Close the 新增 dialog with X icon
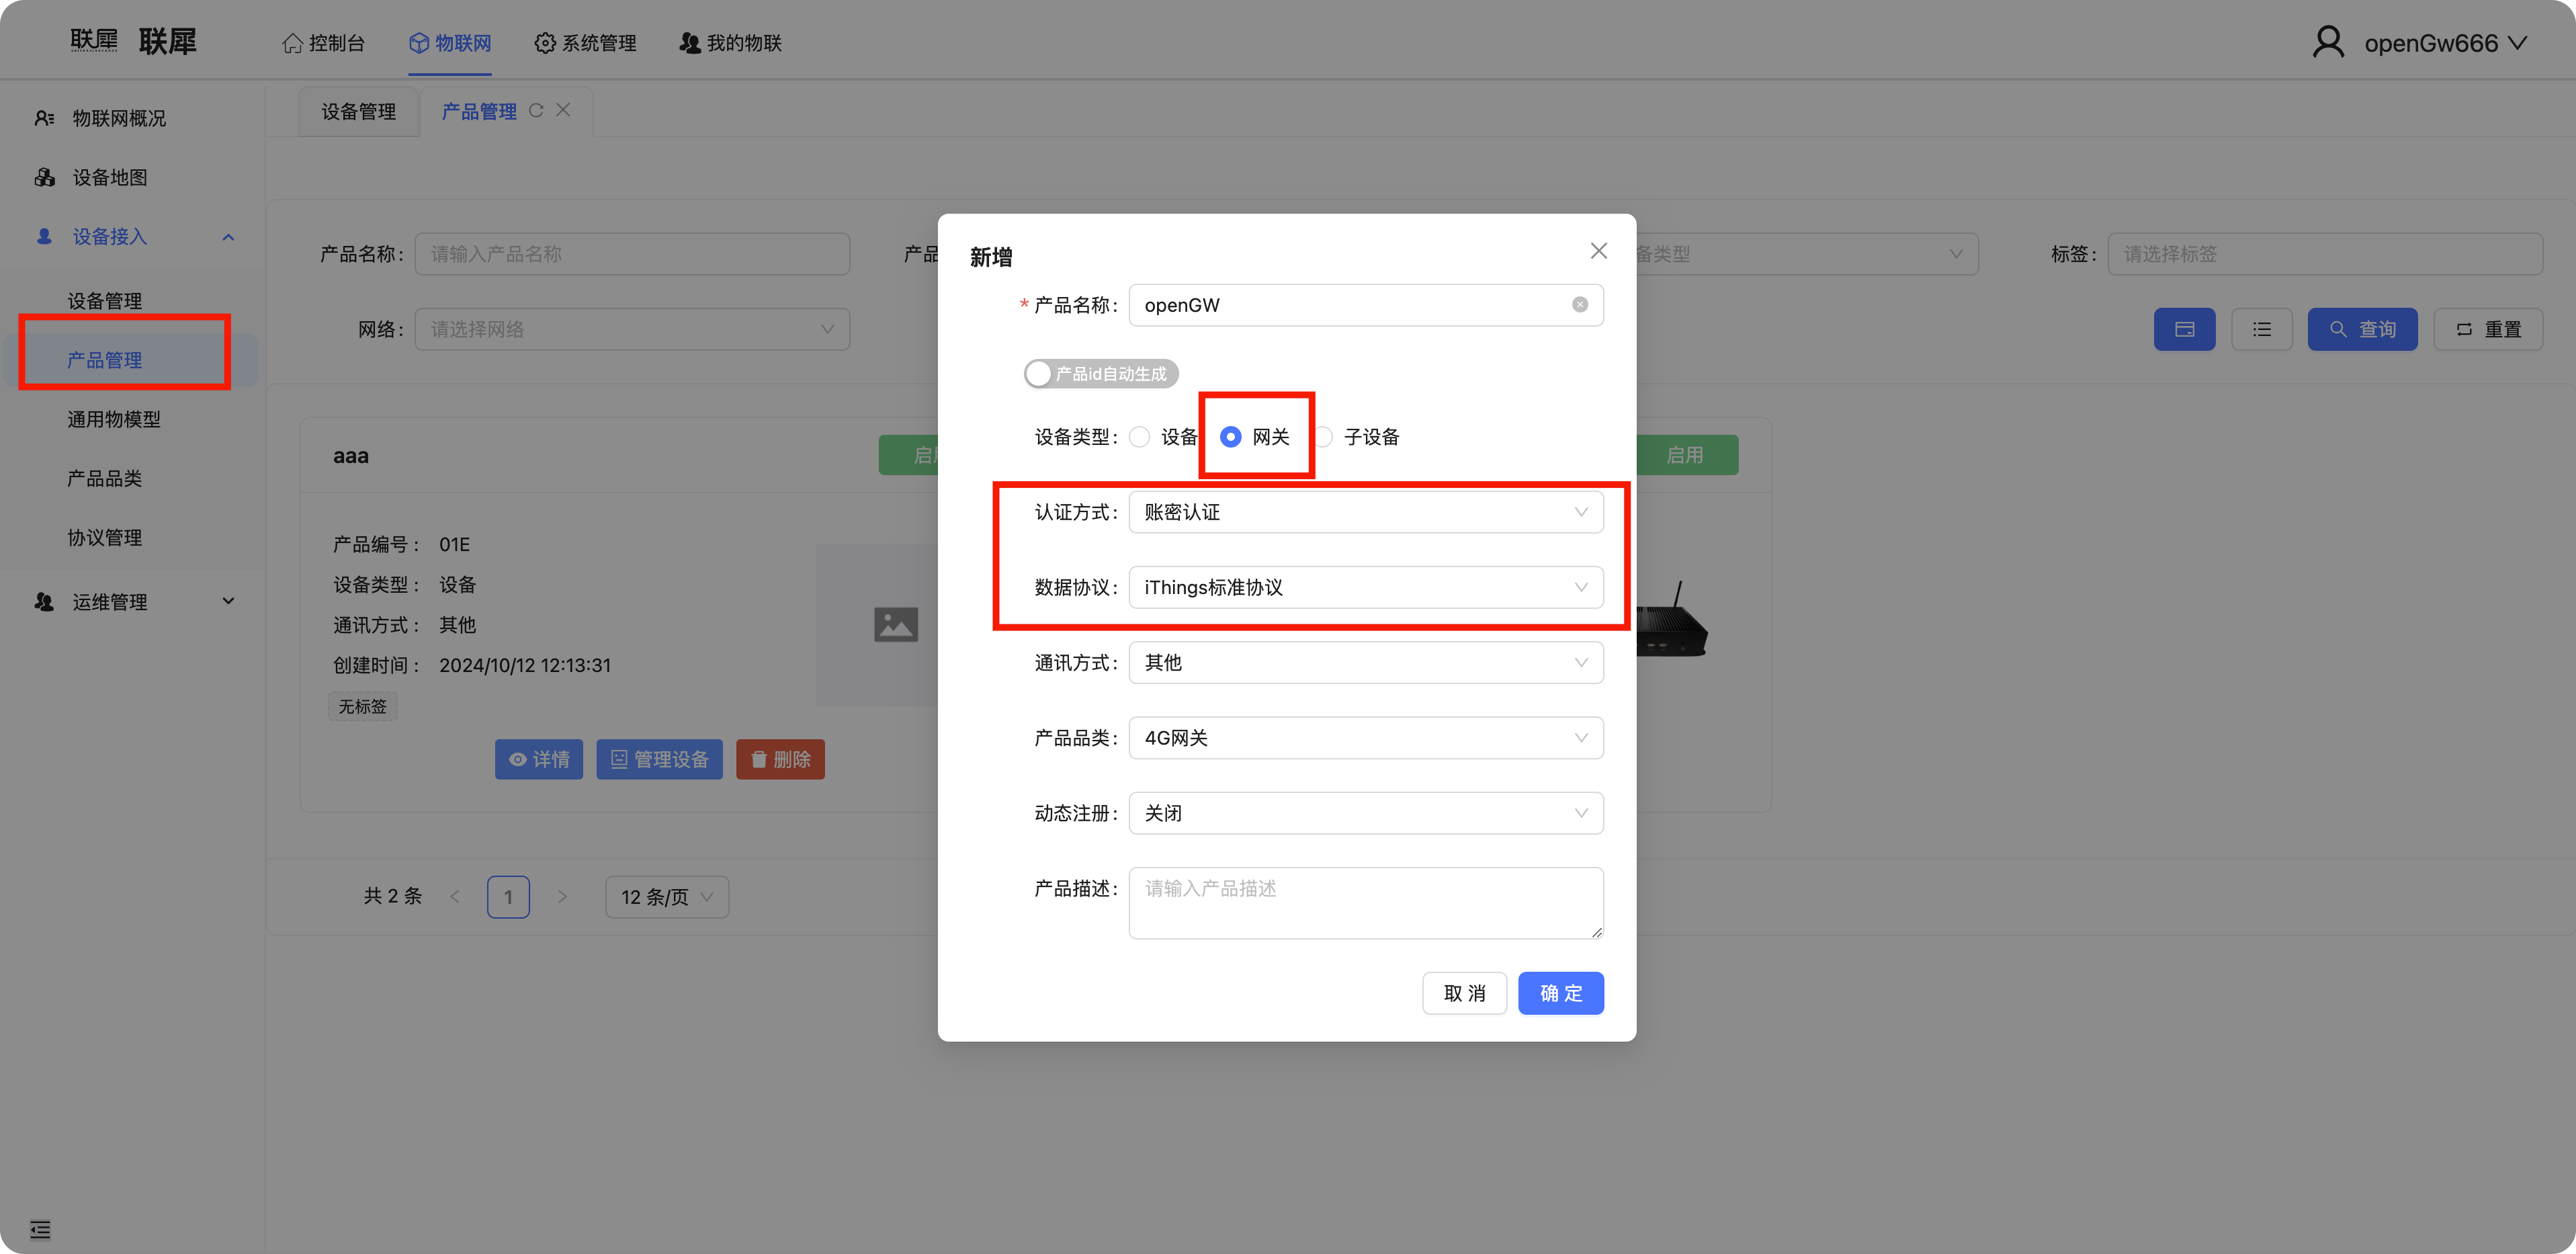This screenshot has width=2576, height=1254. (x=1598, y=251)
